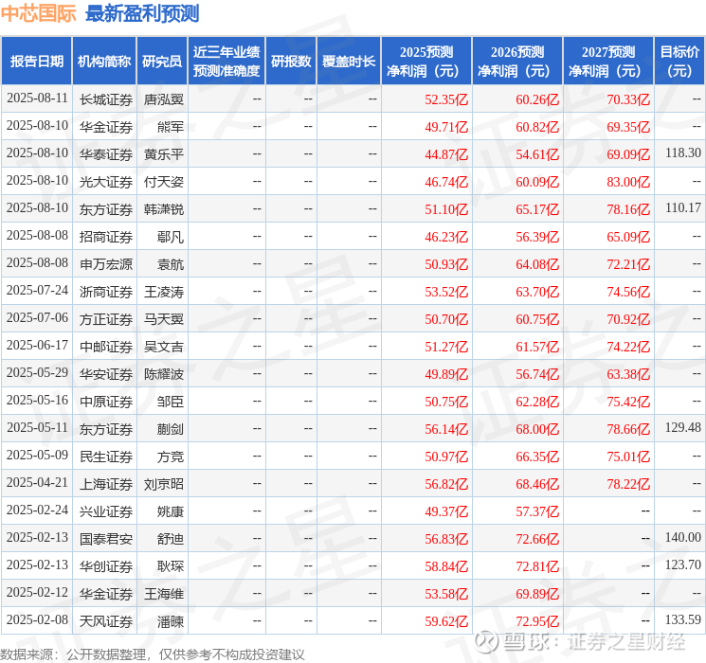Select institution 申万宏源
Image resolution: width=706 pixels, height=663 pixels.
106,263
